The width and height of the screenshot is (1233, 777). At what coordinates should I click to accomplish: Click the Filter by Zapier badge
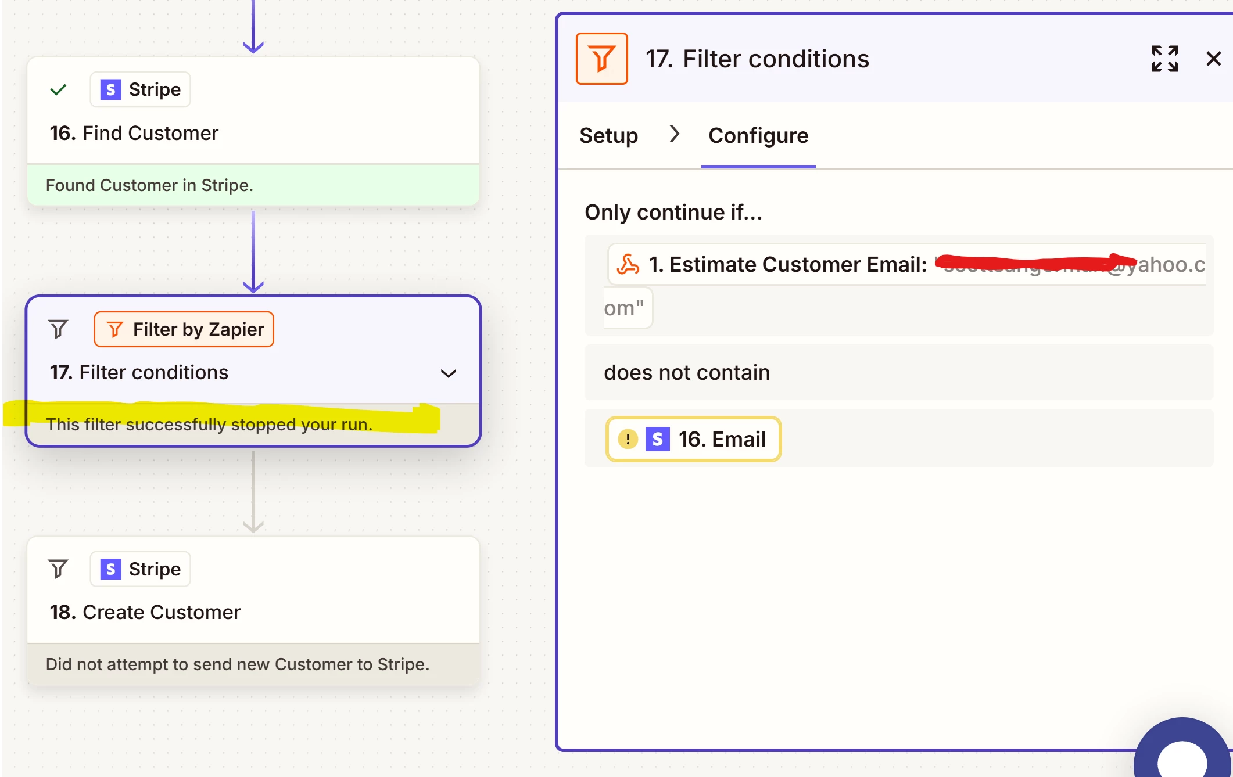(x=184, y=329)
